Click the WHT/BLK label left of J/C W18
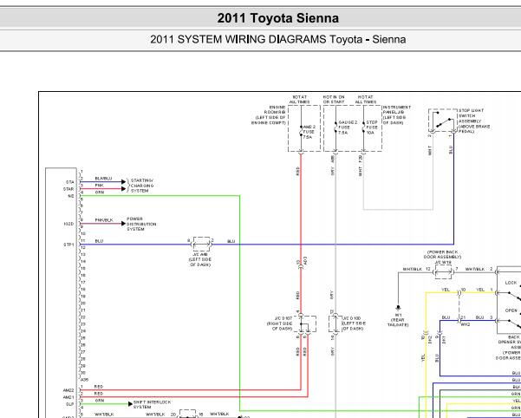Image resolution: width=521 pixels, height=418 pixels. tap(413, 269)
